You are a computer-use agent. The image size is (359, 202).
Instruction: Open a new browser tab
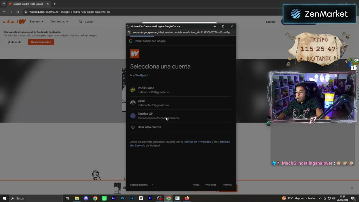point(54,4)
